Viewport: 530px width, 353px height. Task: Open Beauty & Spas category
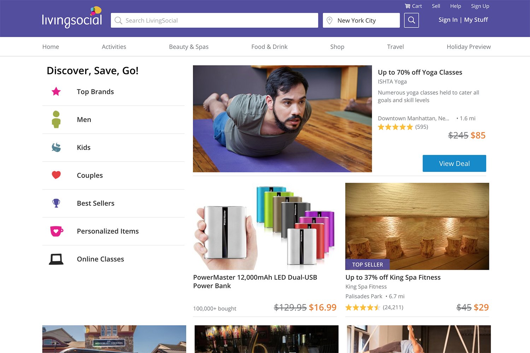coord(189,47)
